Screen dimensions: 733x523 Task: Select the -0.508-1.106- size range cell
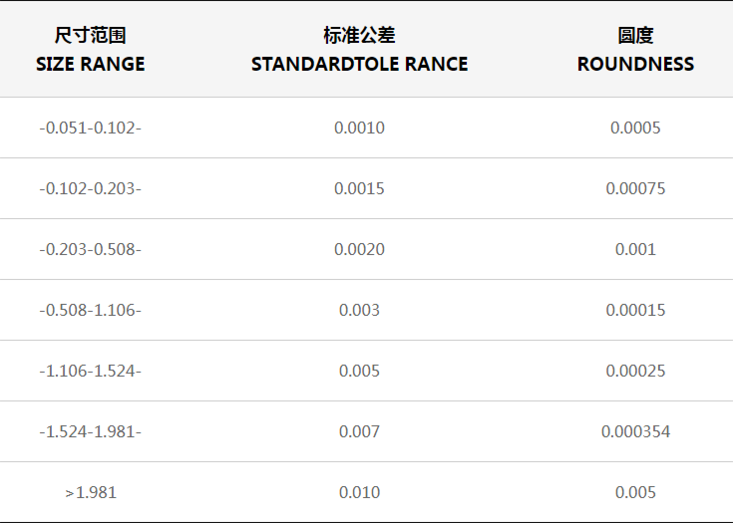tap(90, 310)
